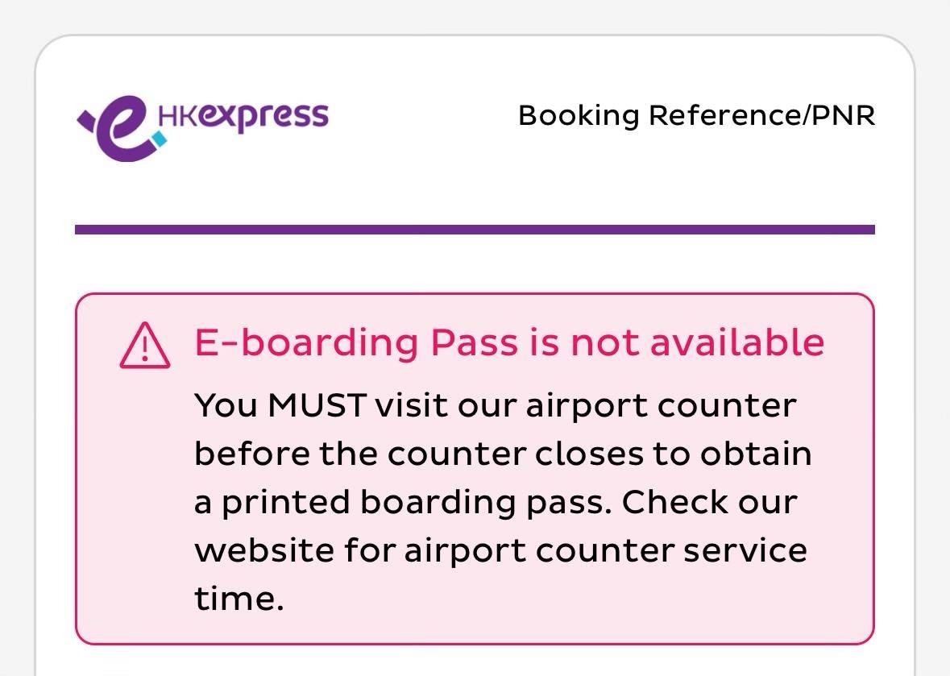Screen dimensions: 950x676
Task: Click the small 'HK' letters in the logo
Action: (177, 116)
